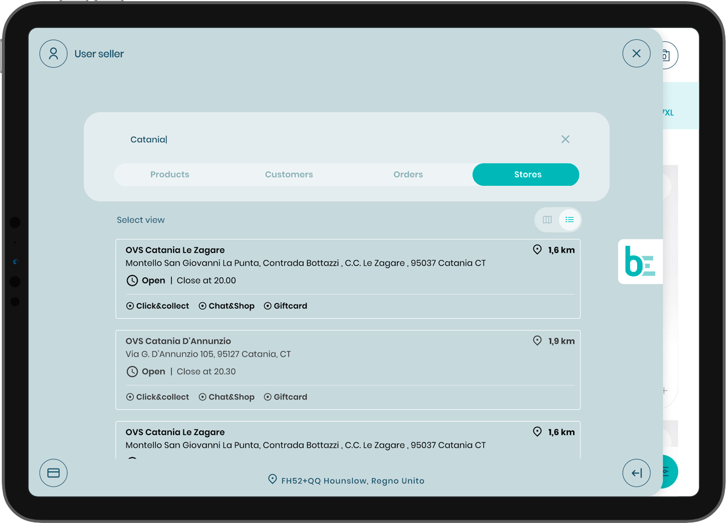The image size is (726, 523).
Task: Click the teal 'b' logo badge
Action: pos(640,261)
